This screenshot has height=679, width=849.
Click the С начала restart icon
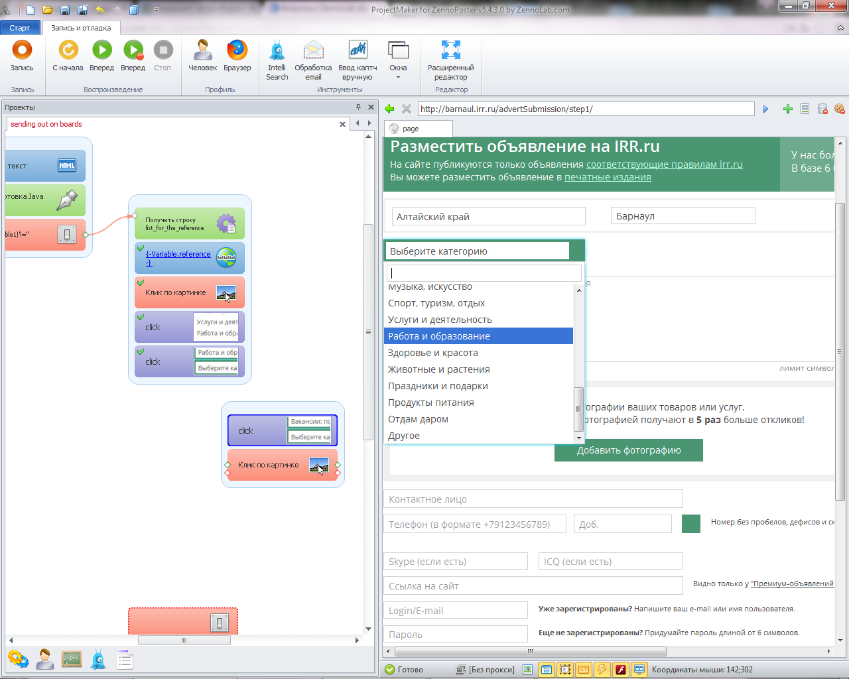pyautogui.click(x=68, y=56)
